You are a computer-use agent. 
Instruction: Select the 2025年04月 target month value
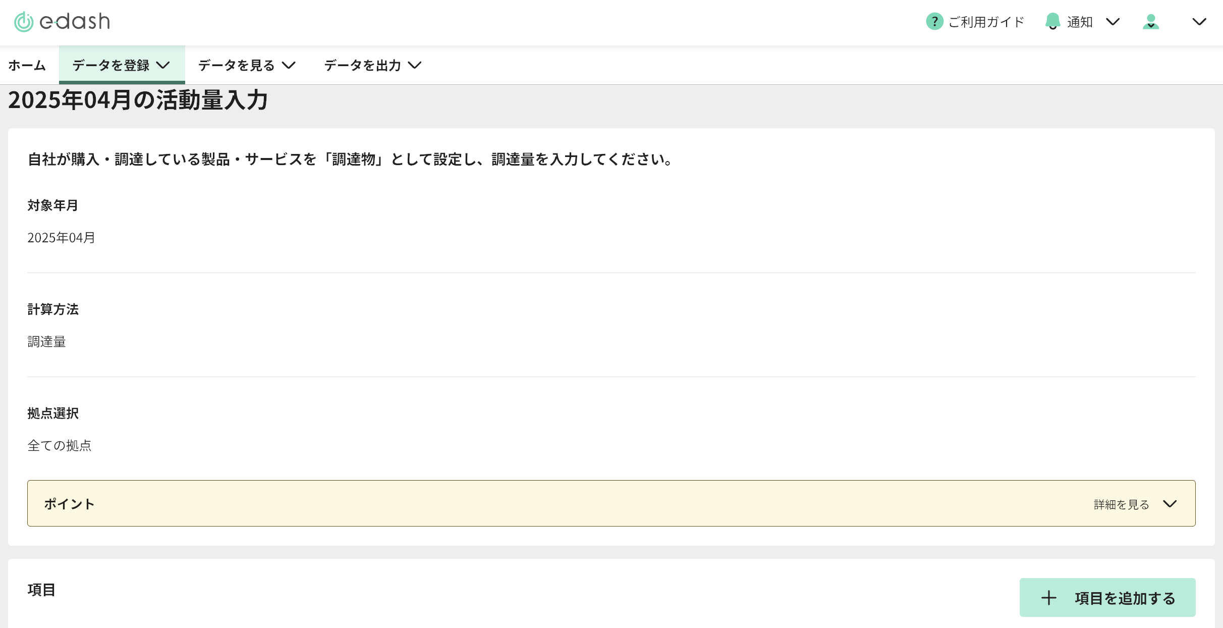click(x=61, y=238)
